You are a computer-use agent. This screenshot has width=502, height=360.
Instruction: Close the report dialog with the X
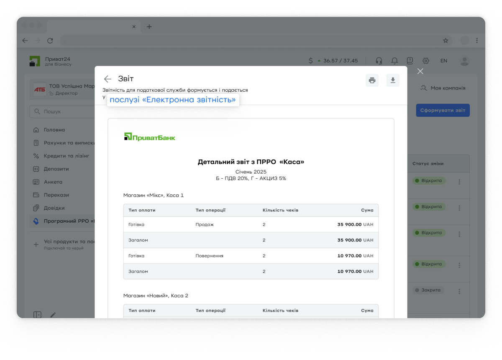coord(420,71)
